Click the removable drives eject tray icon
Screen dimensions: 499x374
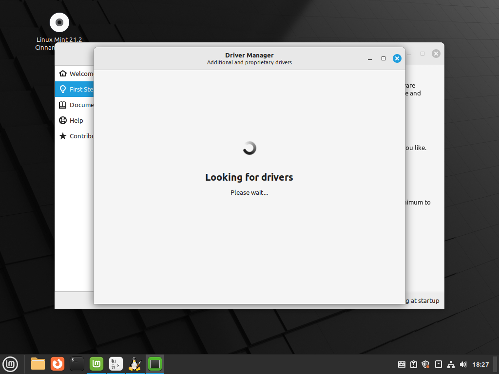[438, 364]
